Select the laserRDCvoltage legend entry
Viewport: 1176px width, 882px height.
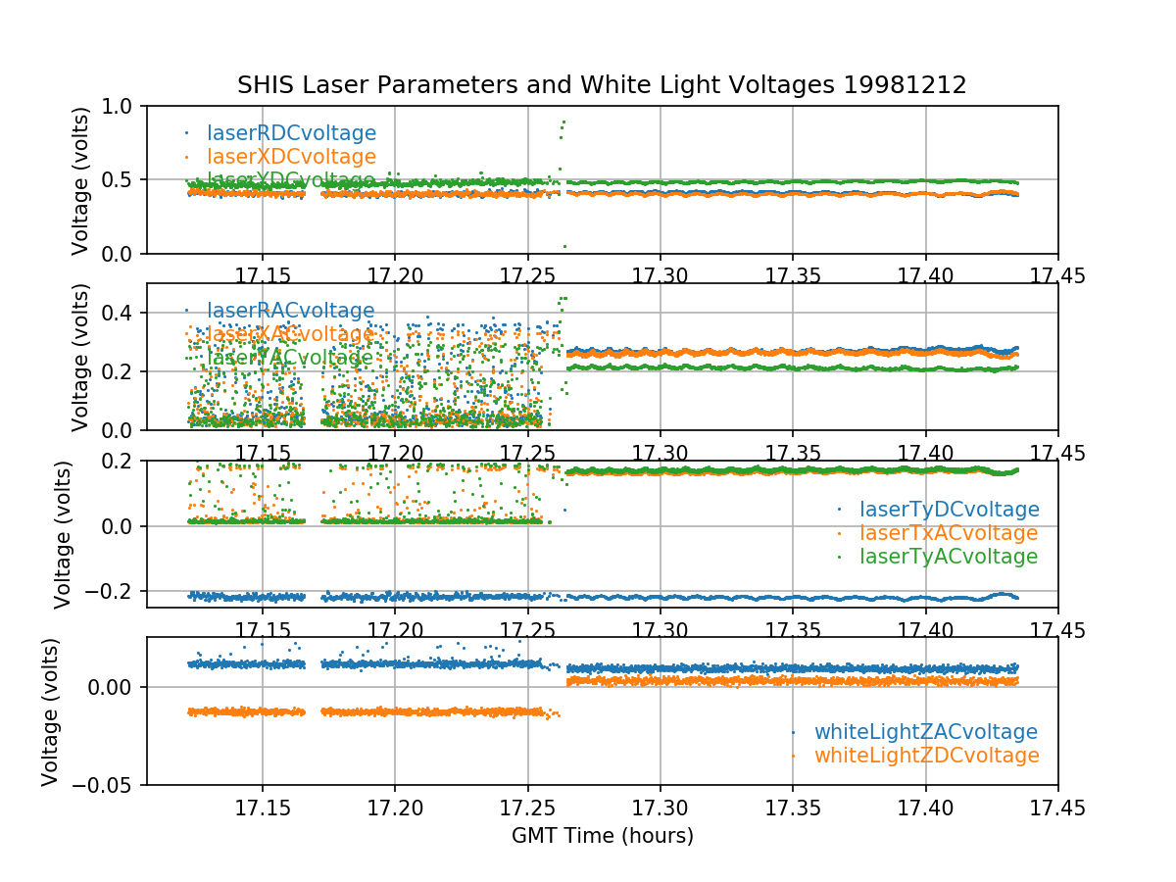[291, 133]
